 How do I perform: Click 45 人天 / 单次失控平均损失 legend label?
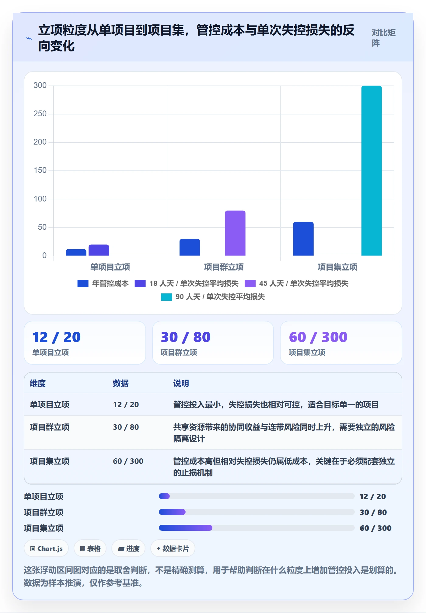point(304,284)
